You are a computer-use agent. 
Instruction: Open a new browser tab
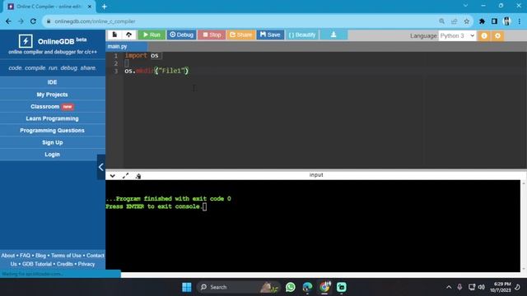[105, 7]
